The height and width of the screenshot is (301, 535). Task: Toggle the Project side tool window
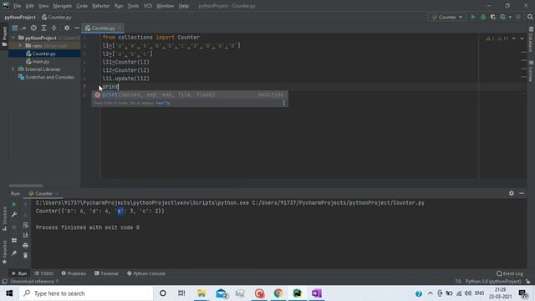(x=4, y=36)
